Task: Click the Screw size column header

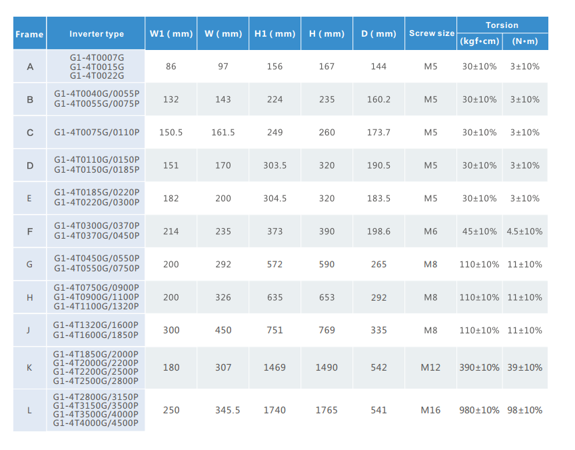Action: coord(431,34)
